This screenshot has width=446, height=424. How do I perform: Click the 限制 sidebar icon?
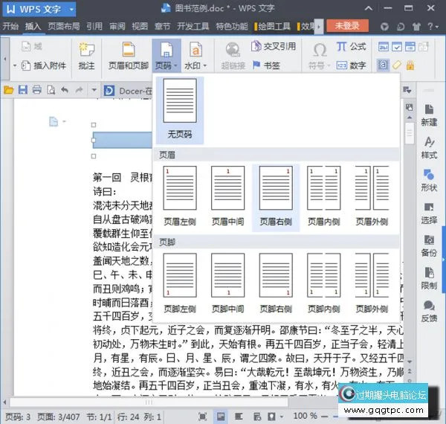[x=429, y=278]
